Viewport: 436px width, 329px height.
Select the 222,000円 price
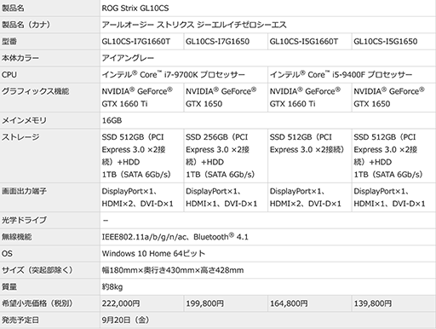[x=121, y=303]
